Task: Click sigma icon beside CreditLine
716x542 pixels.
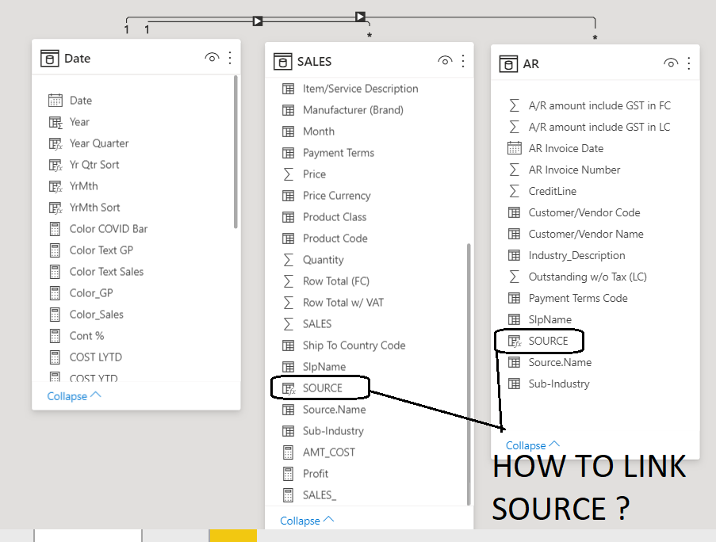Action: tap(514, 191)
